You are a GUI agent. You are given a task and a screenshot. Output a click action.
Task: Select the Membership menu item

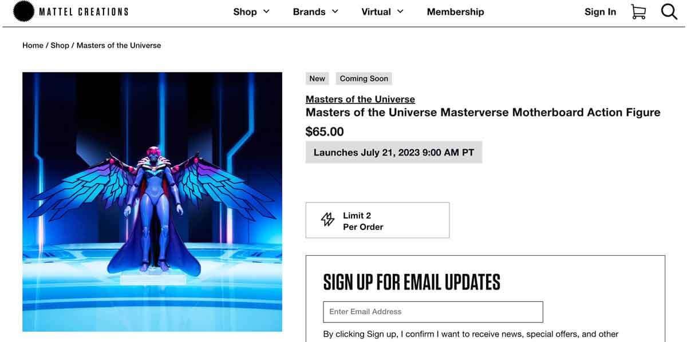455,11
